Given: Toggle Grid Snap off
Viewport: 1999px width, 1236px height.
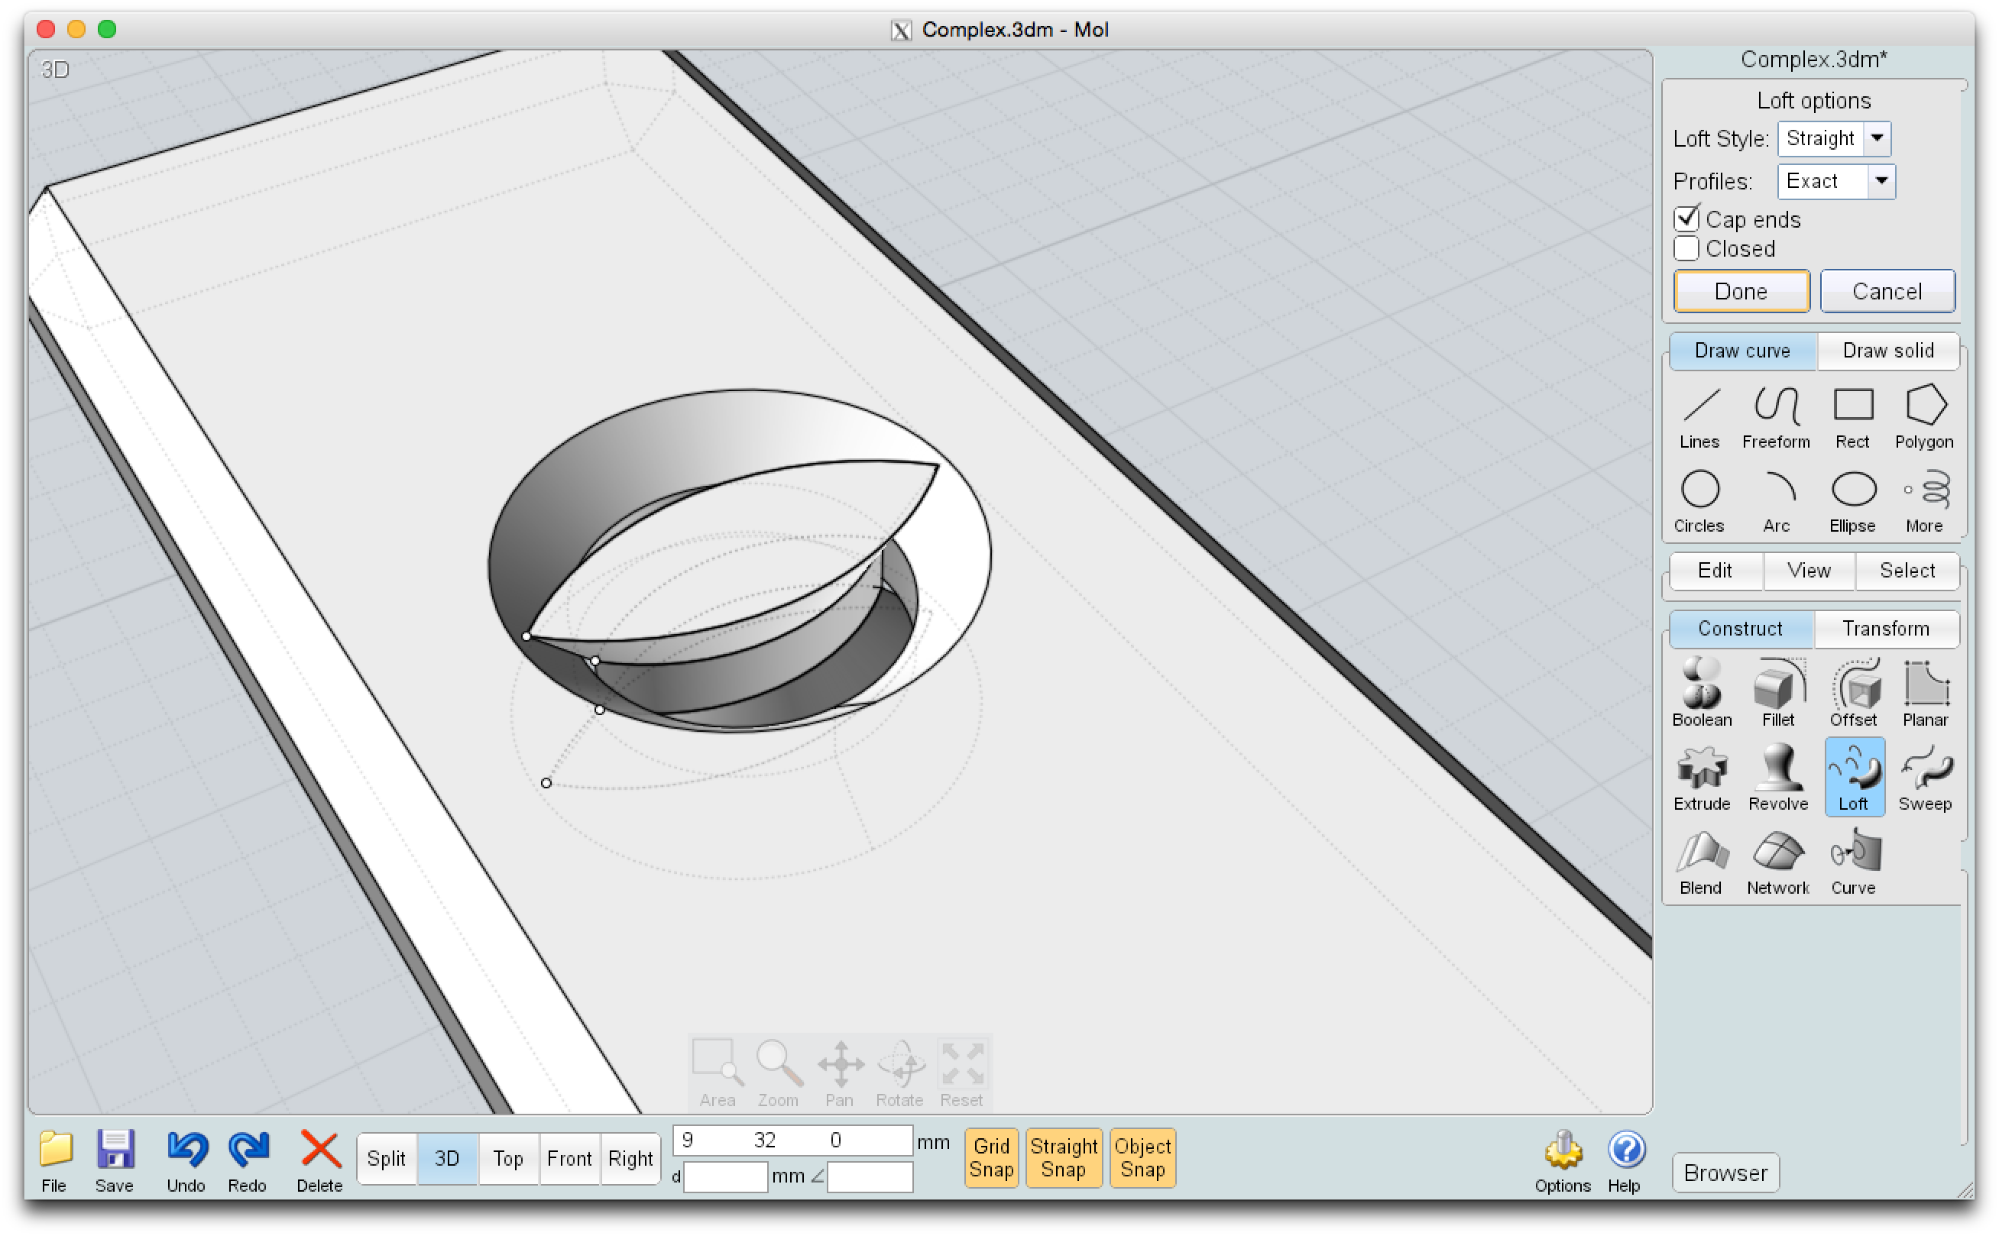Looking at the screenshot, I should click(991, 1157).
